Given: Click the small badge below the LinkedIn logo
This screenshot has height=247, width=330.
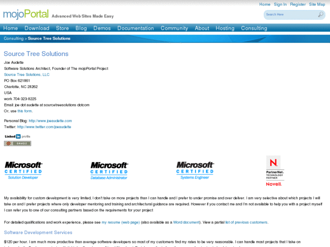Looking at the screenshot, I should 18,144.
